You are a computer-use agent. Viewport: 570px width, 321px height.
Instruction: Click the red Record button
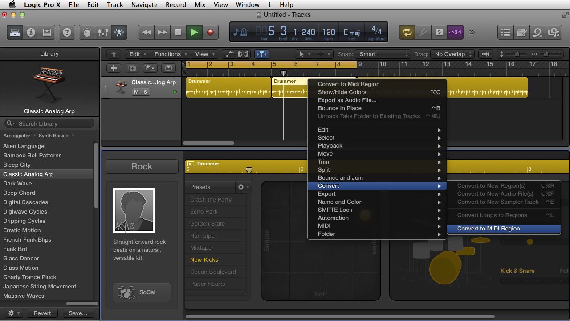pos(210,32)
